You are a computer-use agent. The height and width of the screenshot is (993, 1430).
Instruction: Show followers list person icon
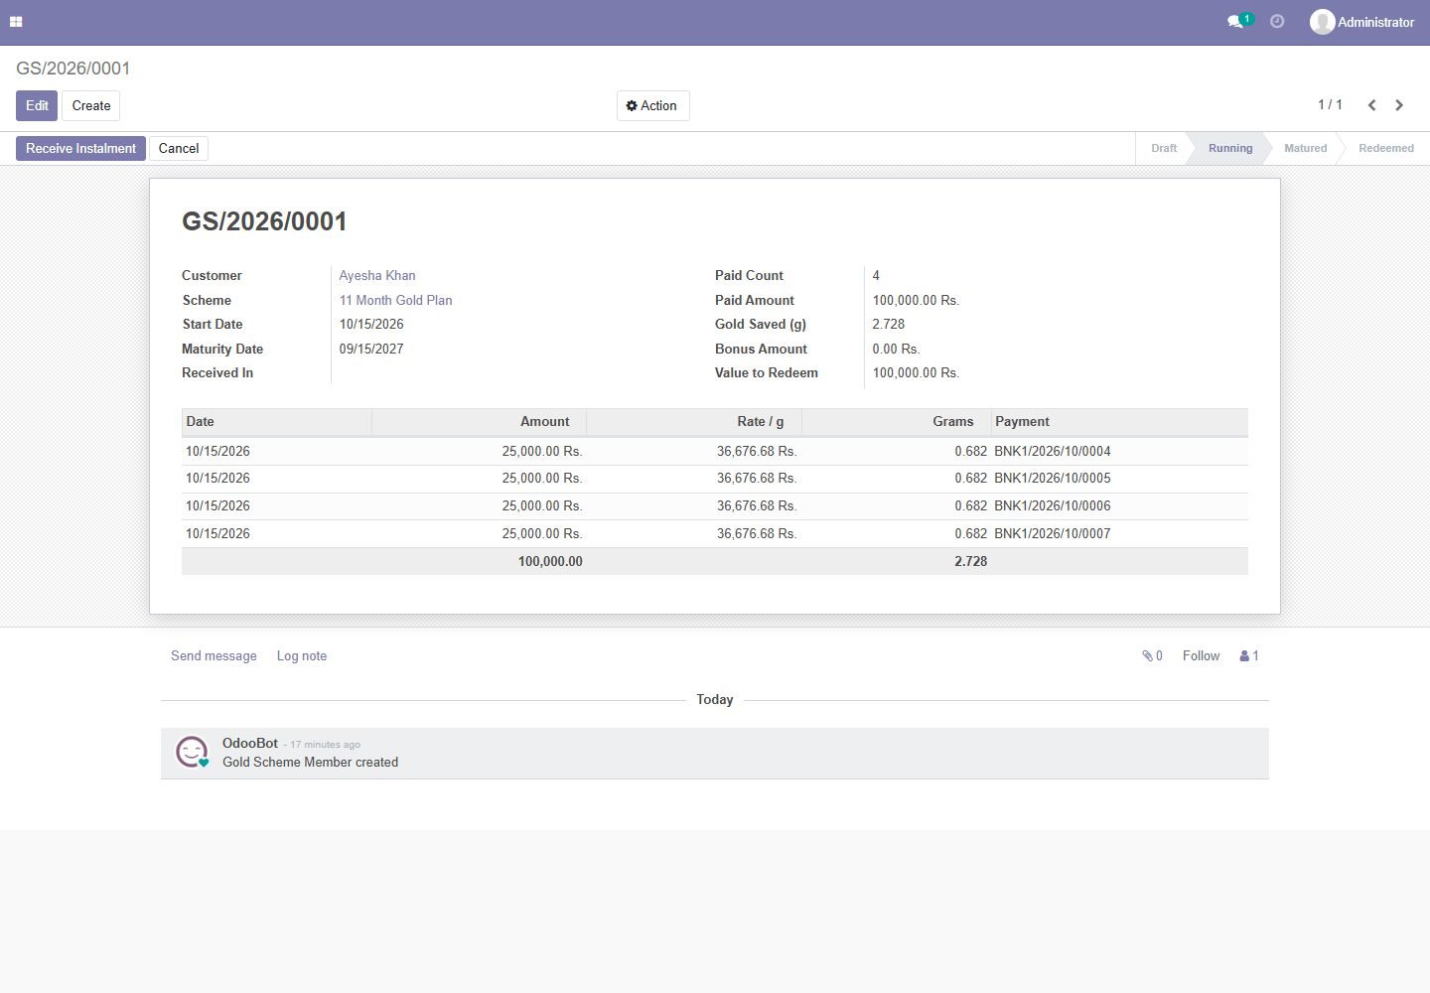pos(1249,656)
